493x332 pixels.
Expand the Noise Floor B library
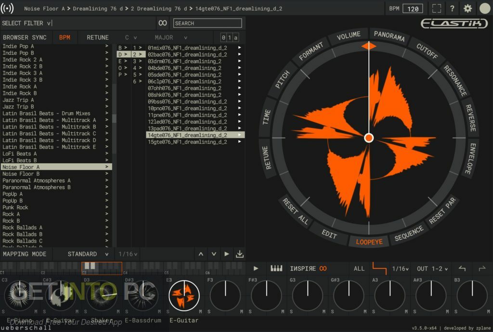point(56,174)
